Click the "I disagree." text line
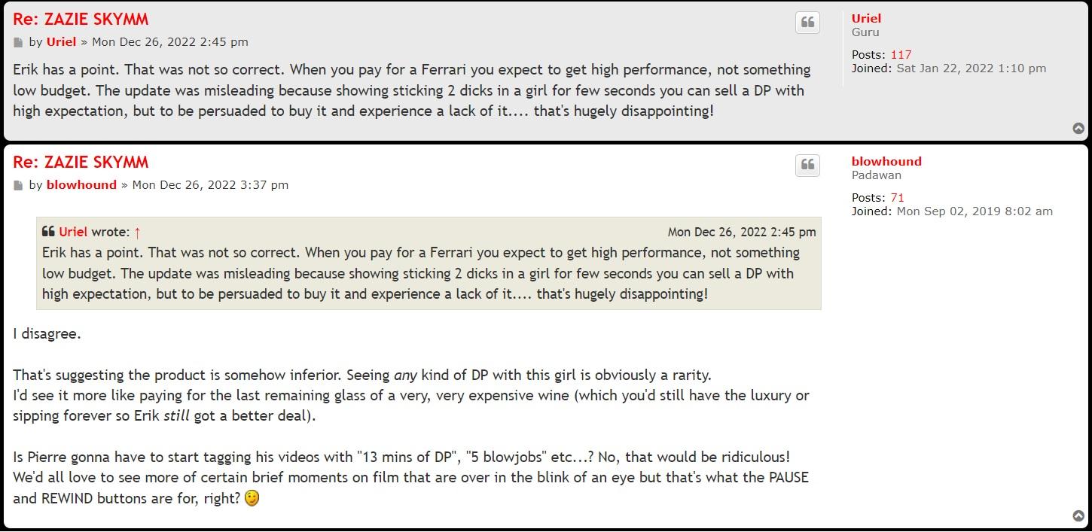Viewport: 1092px width, 532px height. tap(47, 333)
